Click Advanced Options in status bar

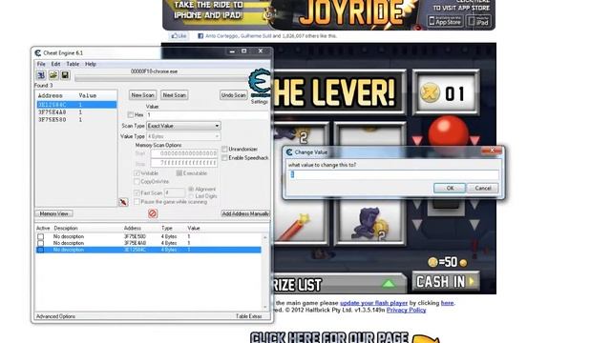[x=55, y=316]
